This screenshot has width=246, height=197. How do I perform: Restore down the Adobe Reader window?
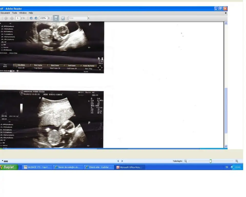pyautogui.click(x=221, y=9)
